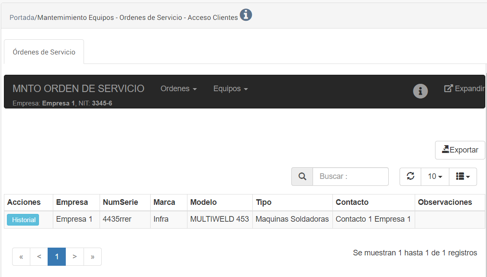Expand the Equipos menu
487x277 pixels.
click(230, 89)
